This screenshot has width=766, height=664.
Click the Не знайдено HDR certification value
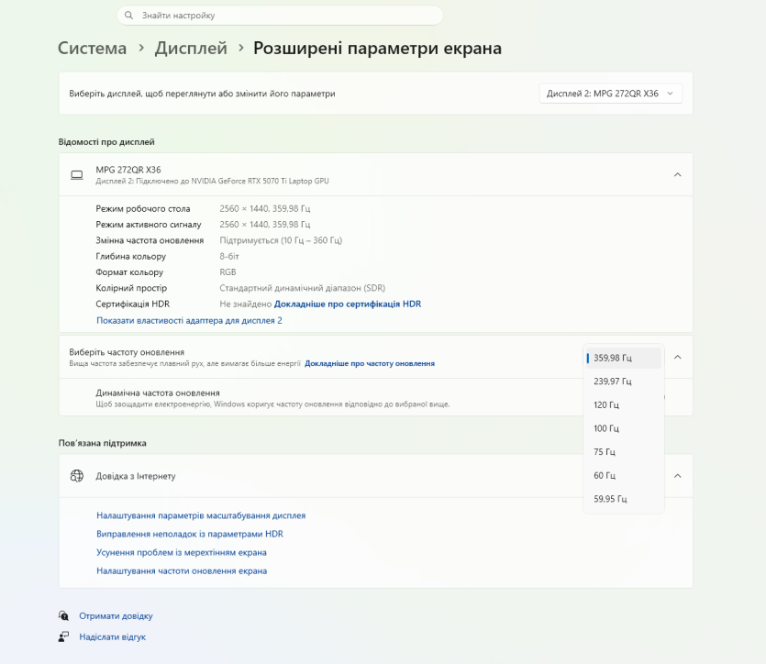(245, 304)
